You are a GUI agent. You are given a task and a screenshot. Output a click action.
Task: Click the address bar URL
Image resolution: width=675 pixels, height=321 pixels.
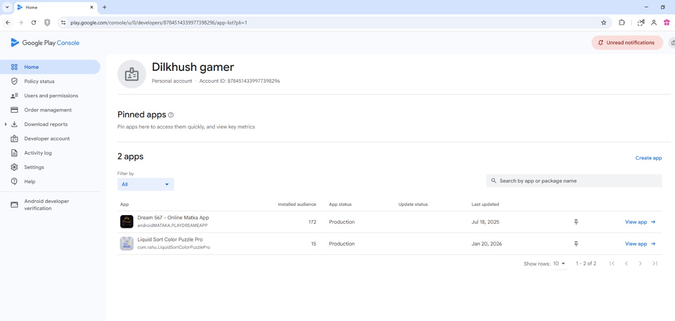pos(159,23)
